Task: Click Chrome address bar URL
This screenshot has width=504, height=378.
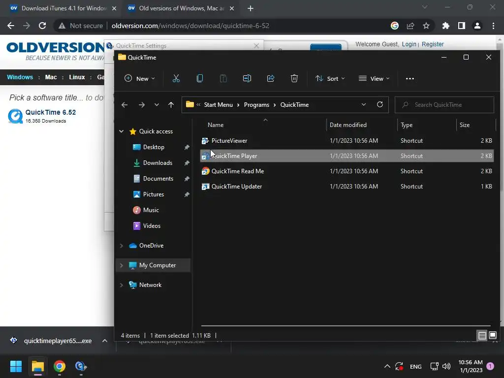Action: (190, 26)
